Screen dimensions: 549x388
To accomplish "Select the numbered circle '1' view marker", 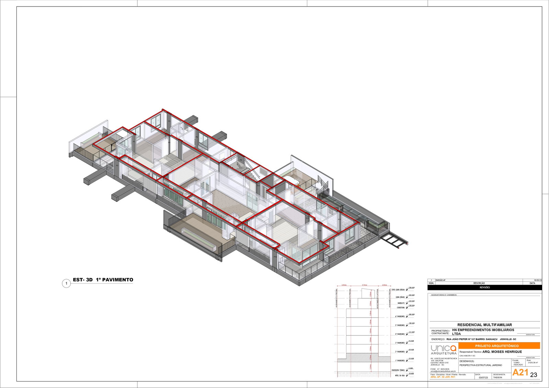I will pyautogui.click(x=66, y=284).
